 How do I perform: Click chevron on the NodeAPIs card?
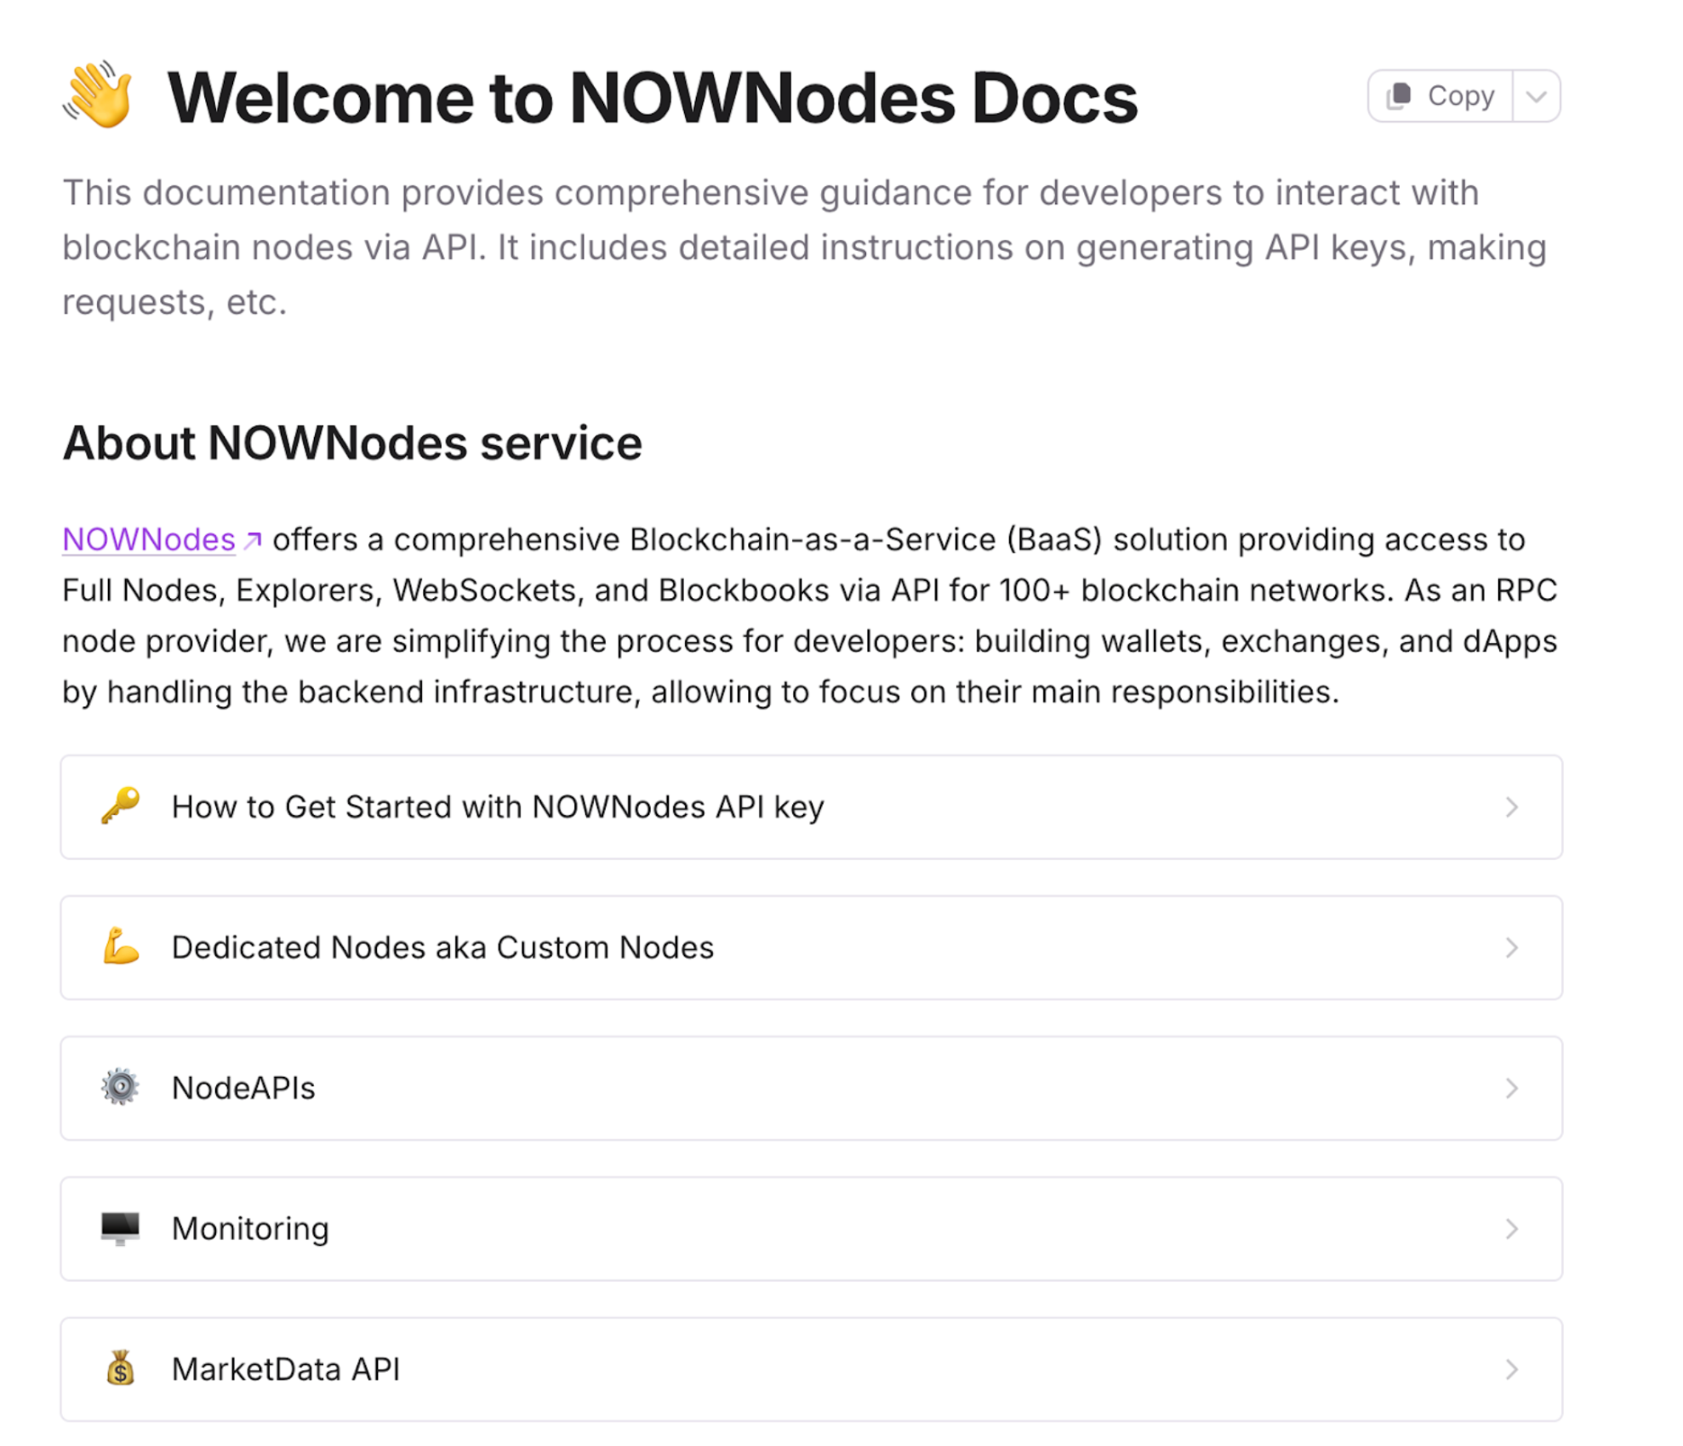pyautogui.click(x=1511, y=1088)
